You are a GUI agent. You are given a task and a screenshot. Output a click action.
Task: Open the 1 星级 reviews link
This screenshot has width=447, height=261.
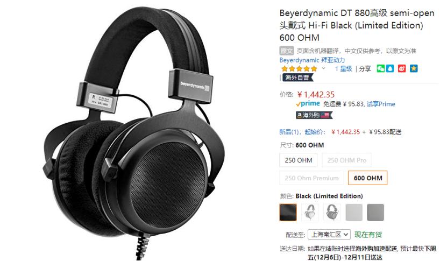[344, 69]
